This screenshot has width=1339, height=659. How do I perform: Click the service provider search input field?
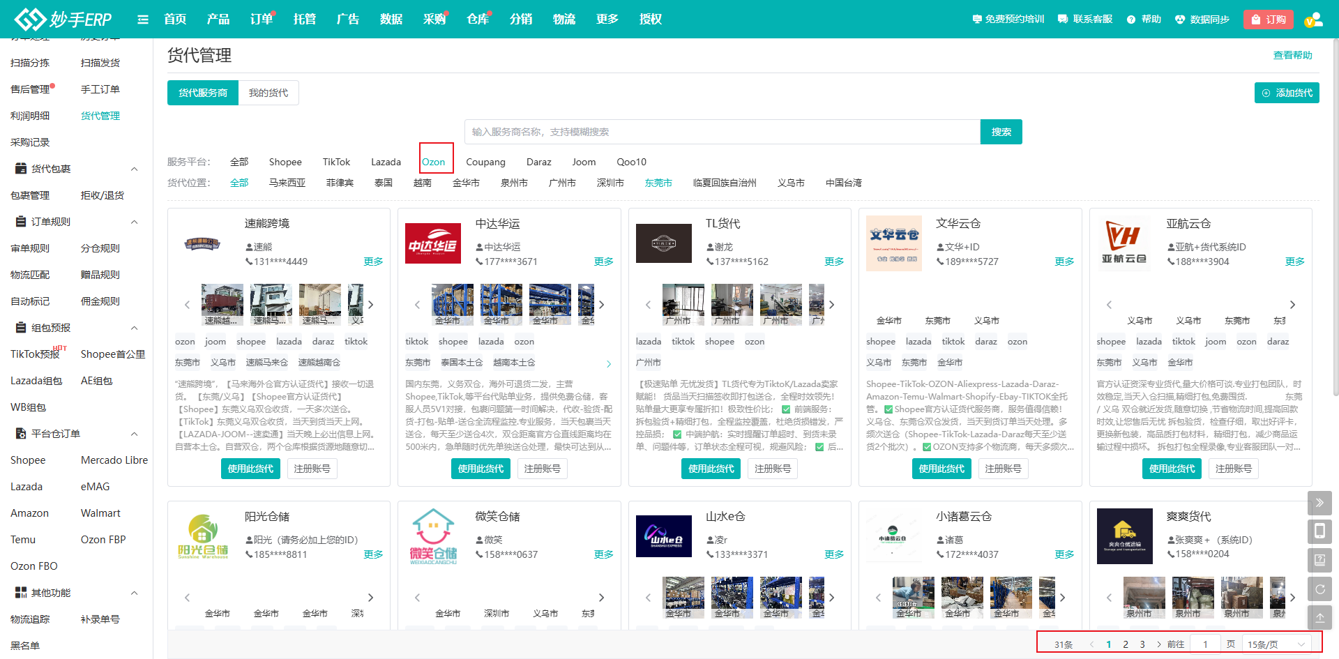tap(722, 132)
